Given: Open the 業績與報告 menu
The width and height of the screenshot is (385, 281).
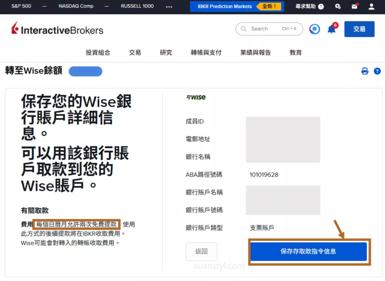Looking at the screenshot, I should point(256,53).
